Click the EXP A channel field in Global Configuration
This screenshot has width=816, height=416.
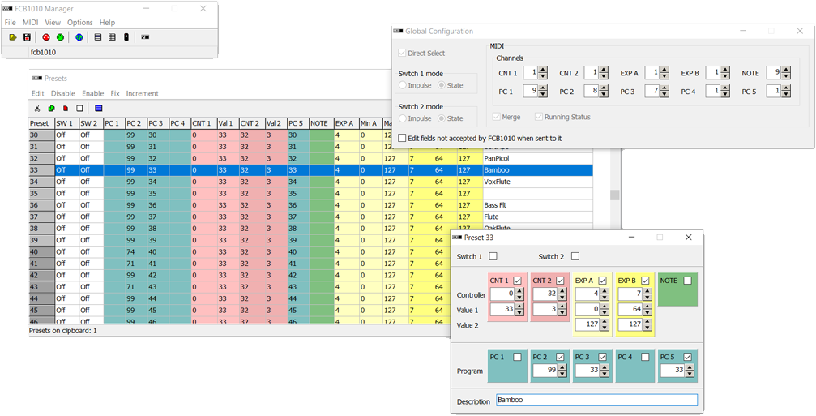pos(652,73)
